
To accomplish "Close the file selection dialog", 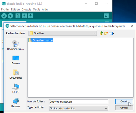I will (132, 26).
